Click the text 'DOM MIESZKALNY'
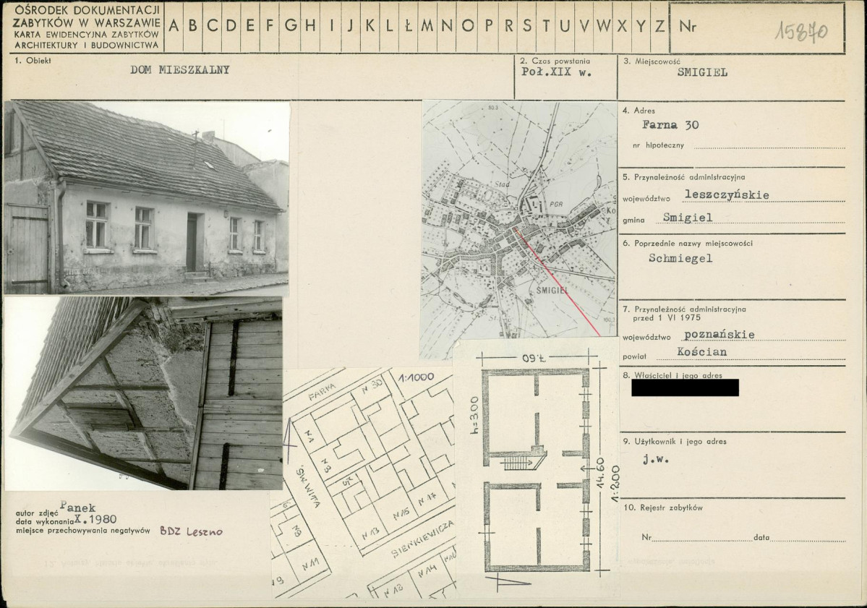Image resolution: width=867 pixels, height=608 pixels. (180, 70)
